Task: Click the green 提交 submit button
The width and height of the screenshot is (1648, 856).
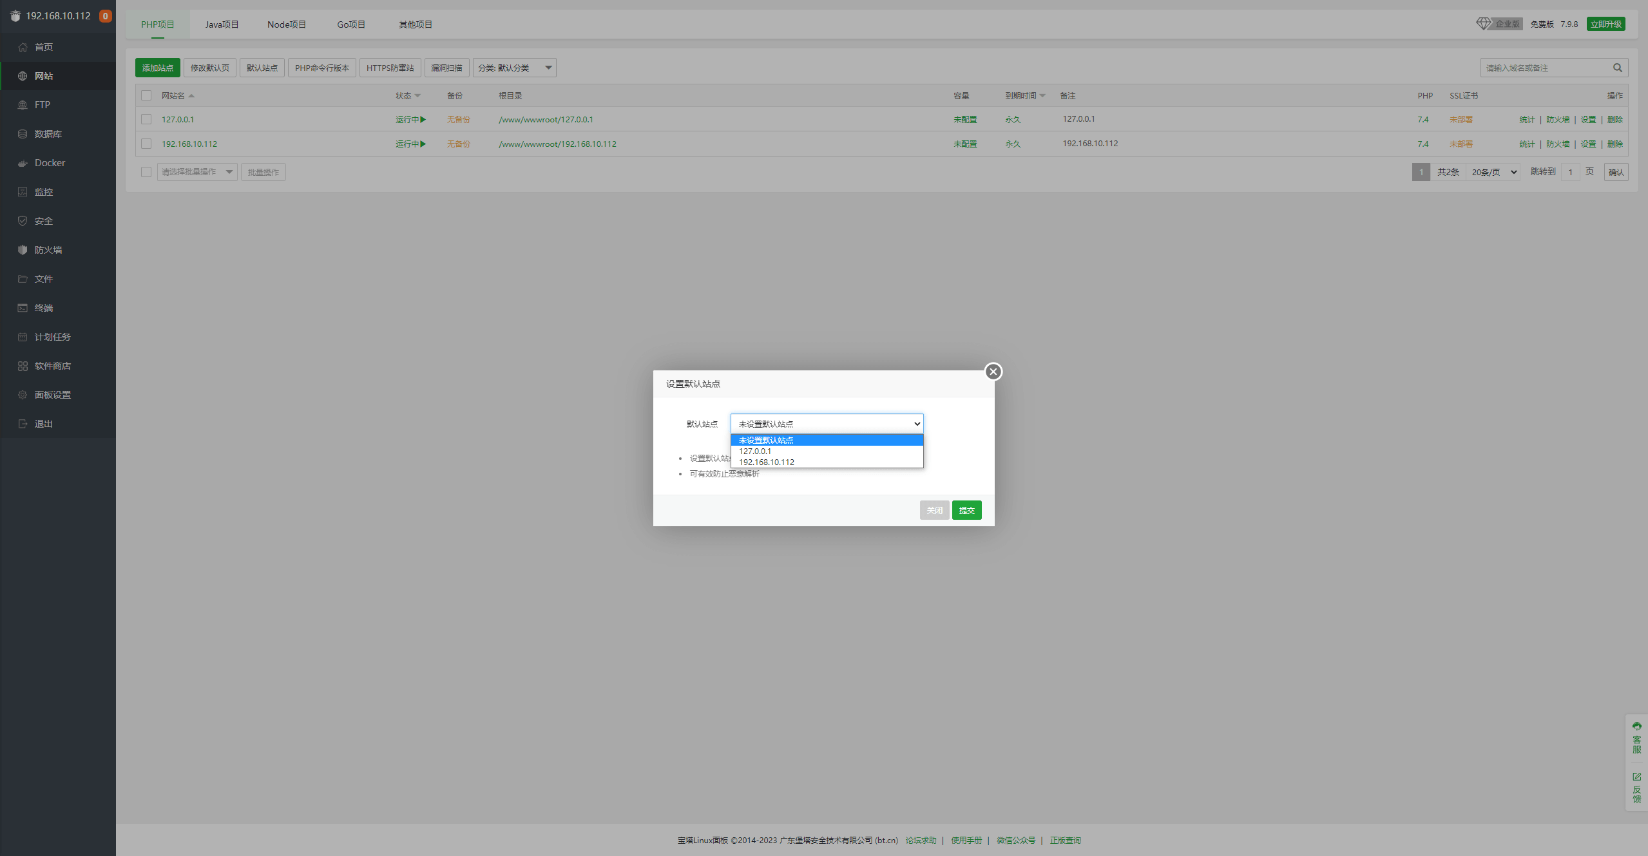Action: (x=966, y=510)
